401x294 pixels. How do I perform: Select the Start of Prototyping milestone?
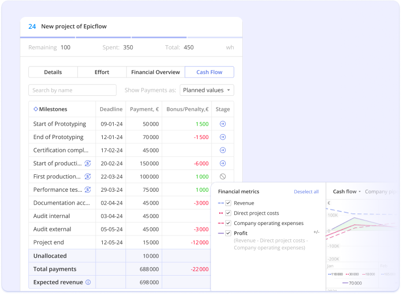coord(60,124)
